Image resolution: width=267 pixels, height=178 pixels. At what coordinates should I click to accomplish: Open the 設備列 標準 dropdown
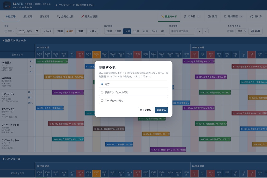241,31
